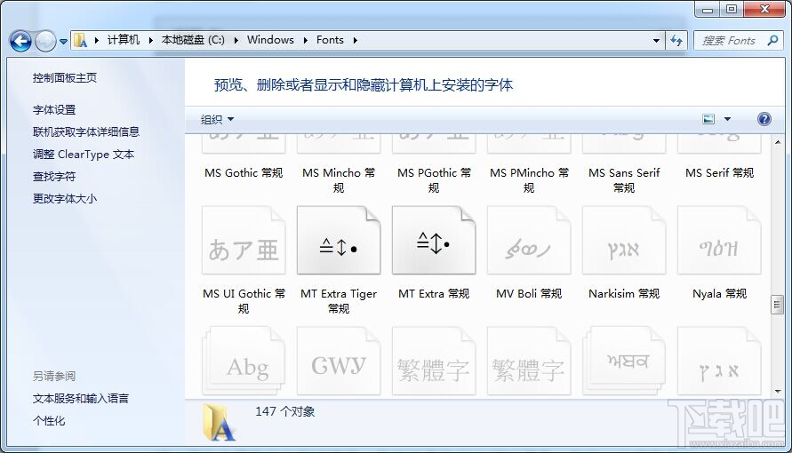Open 文本服务和输入语言 link
792x453 pixels.
pyautogui.click(x=80, y=399)
